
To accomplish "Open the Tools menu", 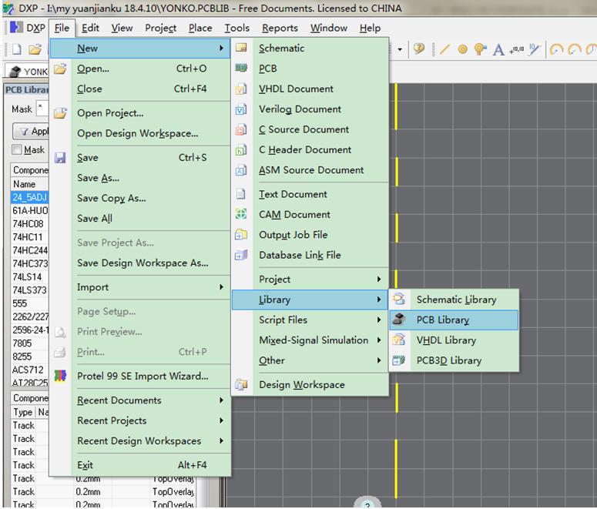I will point(236,28).
